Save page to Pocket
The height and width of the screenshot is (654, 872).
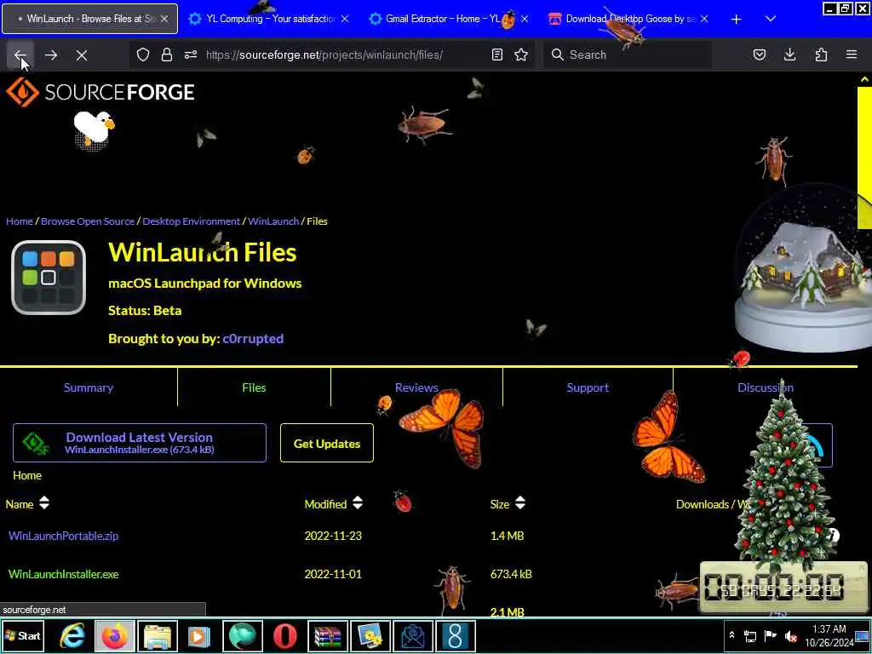(759, 54)
